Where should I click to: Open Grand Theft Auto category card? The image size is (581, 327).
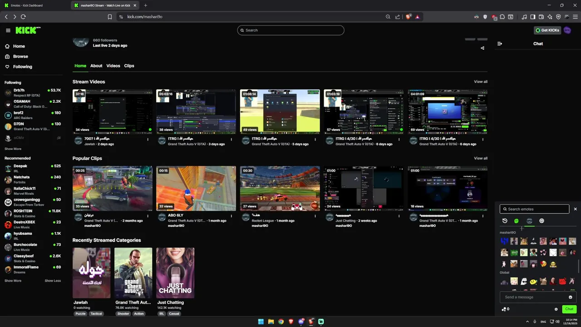133,273
